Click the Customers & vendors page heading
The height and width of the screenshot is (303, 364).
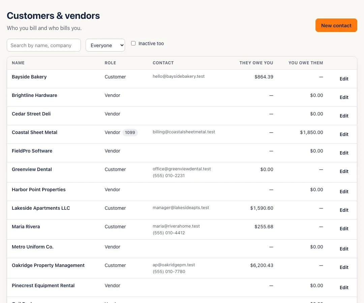pos(53,15)
